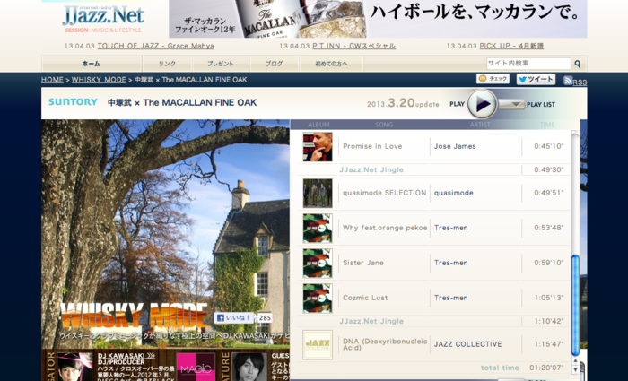The height and width of the screenshot is (381, 628).
Task: Select the プレゼント navigation tab
Action: (x=221, y=64)
